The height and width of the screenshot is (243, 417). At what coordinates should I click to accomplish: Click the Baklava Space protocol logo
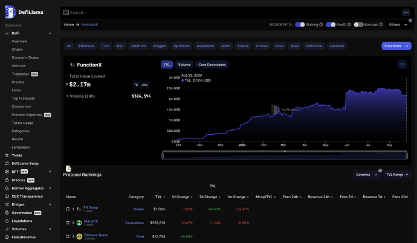click(79, 236)
